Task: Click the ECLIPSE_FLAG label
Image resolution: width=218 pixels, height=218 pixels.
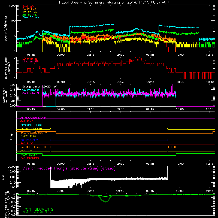Action: (30, 140)
